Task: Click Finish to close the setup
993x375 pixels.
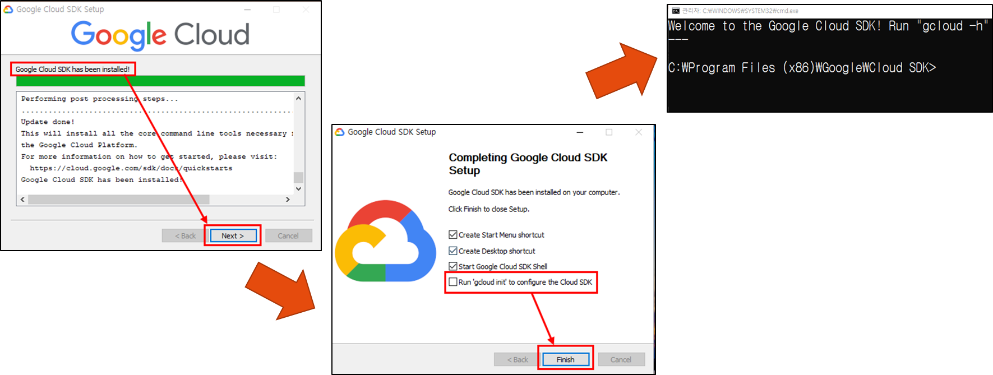Action: (566, 360)
